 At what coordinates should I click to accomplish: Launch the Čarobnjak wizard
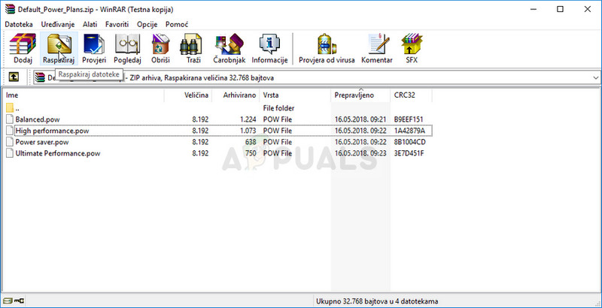[230, 49]
